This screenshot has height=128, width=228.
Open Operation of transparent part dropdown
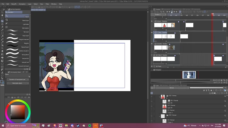pyautogui.click(x=18, y=79)
